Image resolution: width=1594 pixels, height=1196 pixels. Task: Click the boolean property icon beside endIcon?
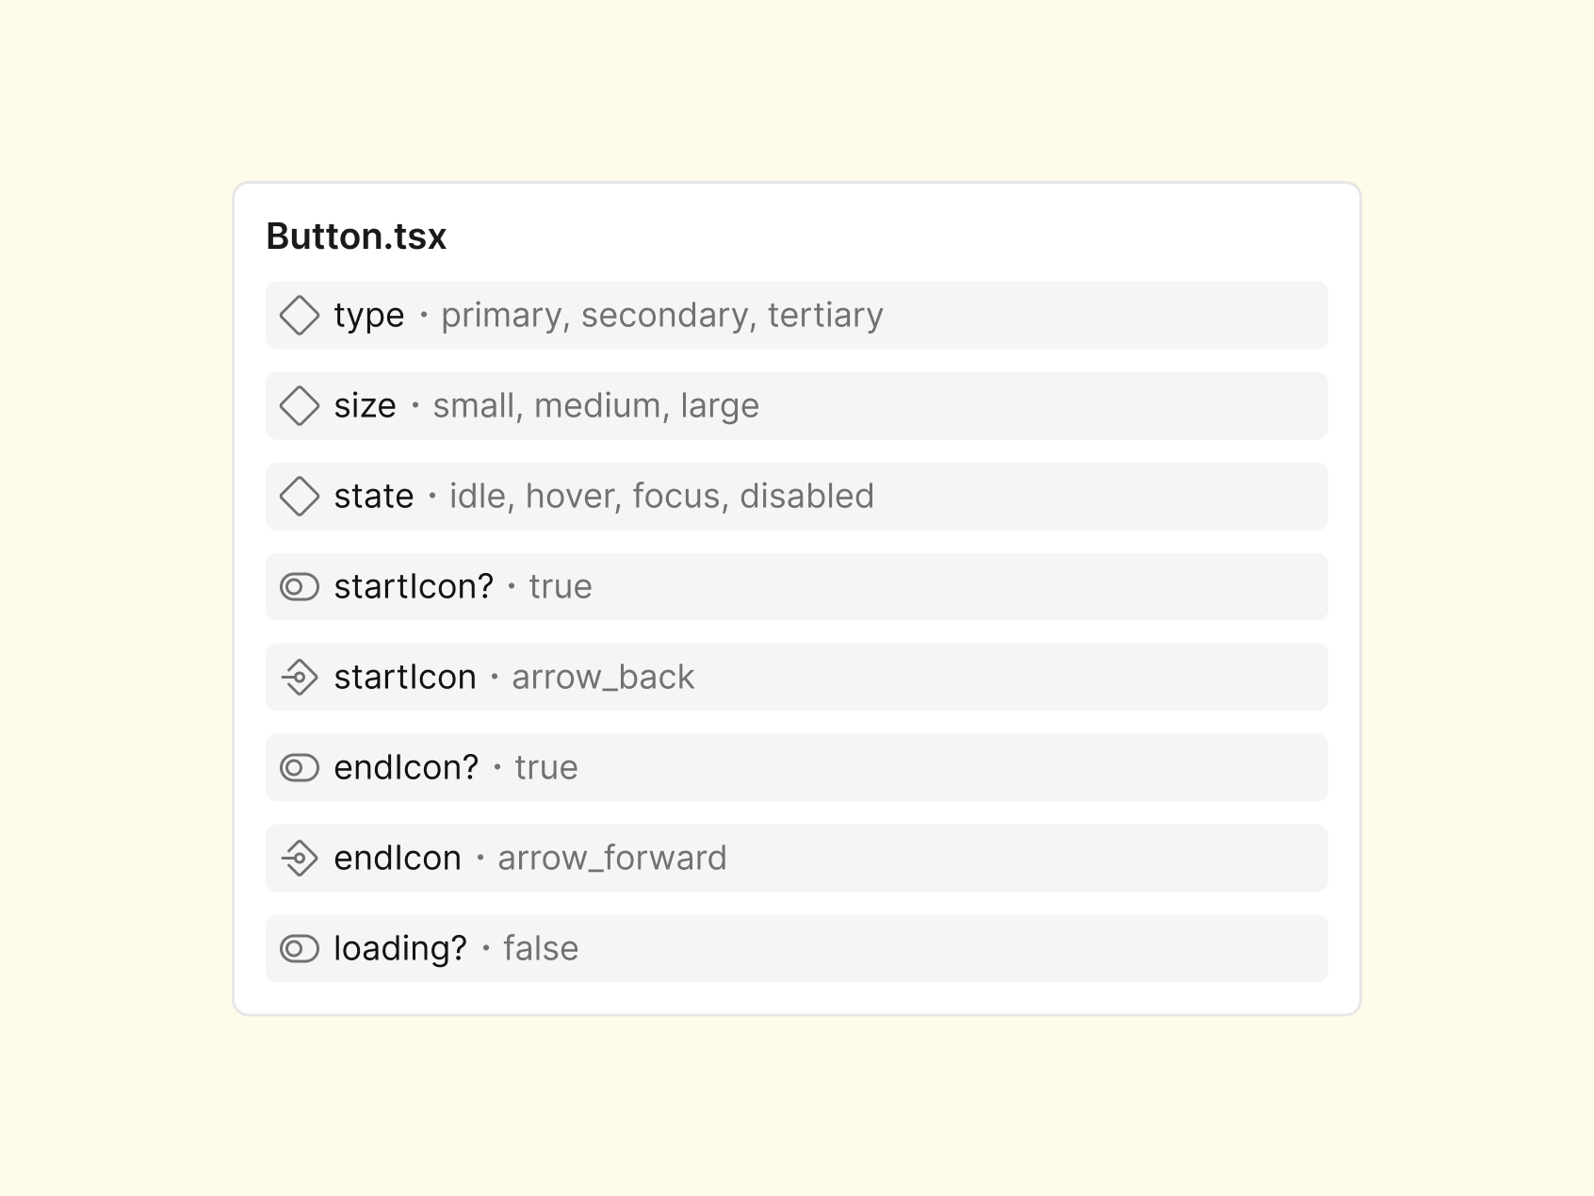coord(298,767)
